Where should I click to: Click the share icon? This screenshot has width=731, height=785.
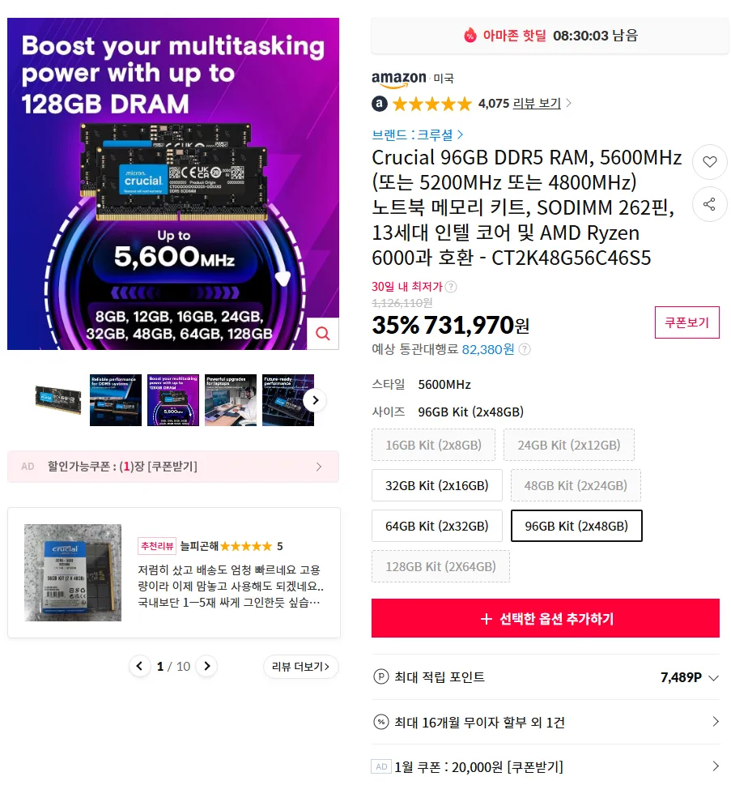click(709, 204)
